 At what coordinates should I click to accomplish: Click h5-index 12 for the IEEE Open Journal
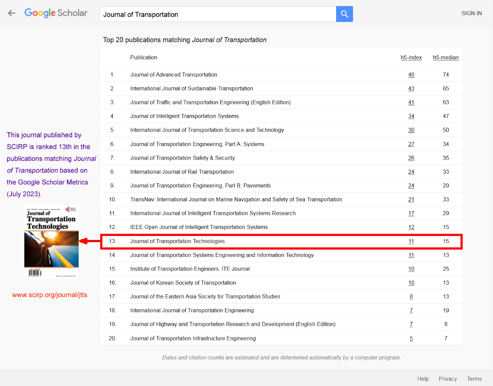click(x=411, y=227)
